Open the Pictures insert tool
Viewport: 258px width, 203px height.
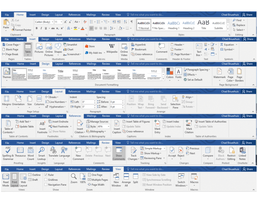[x=39, y=48]
